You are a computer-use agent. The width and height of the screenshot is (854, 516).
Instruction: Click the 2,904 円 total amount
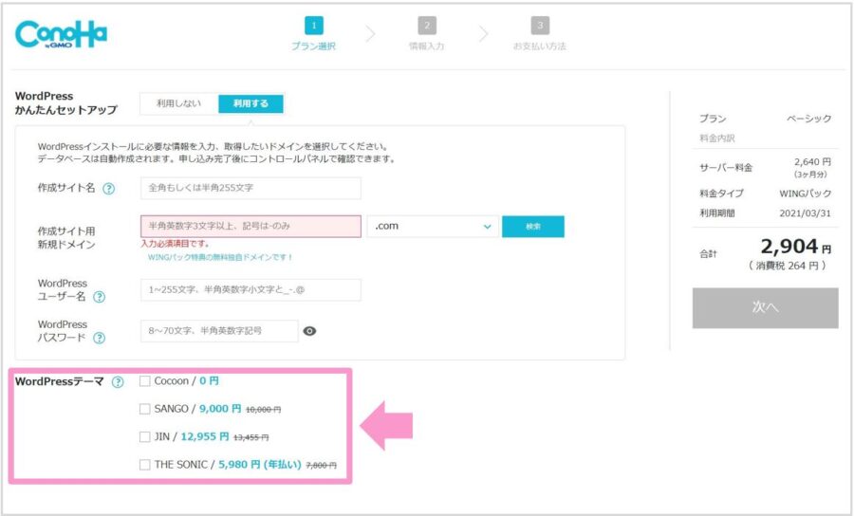click(796, 248)
